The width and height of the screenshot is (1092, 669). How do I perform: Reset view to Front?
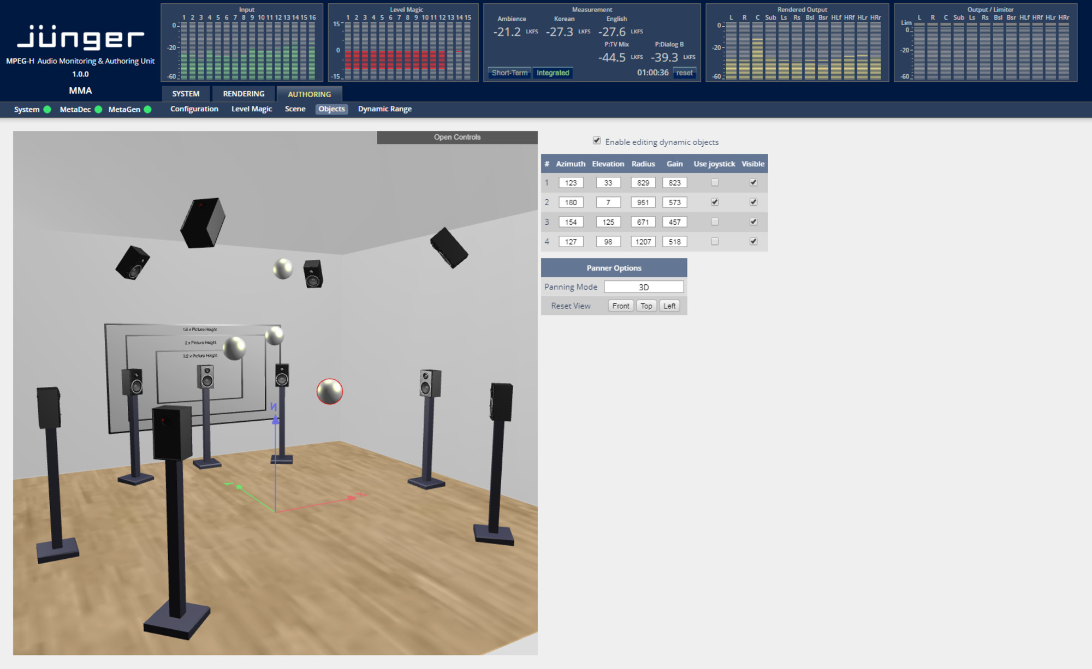tap(621, 306)
